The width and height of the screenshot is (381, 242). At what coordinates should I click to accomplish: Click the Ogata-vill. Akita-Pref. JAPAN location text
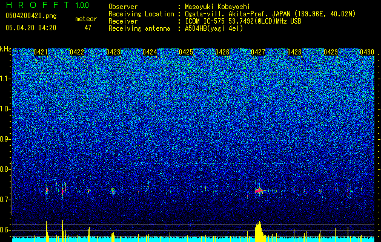tap(270, 14)
